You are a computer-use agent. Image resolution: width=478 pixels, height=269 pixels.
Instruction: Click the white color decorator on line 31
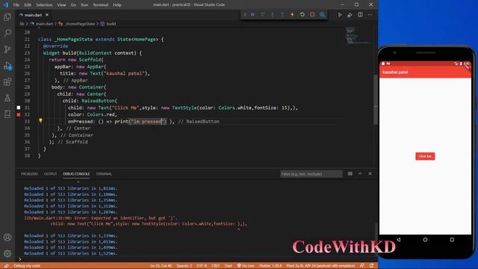[x=19, y=108]
